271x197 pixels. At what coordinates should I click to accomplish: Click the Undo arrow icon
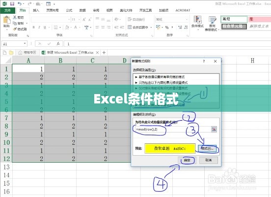pos(20,3)
